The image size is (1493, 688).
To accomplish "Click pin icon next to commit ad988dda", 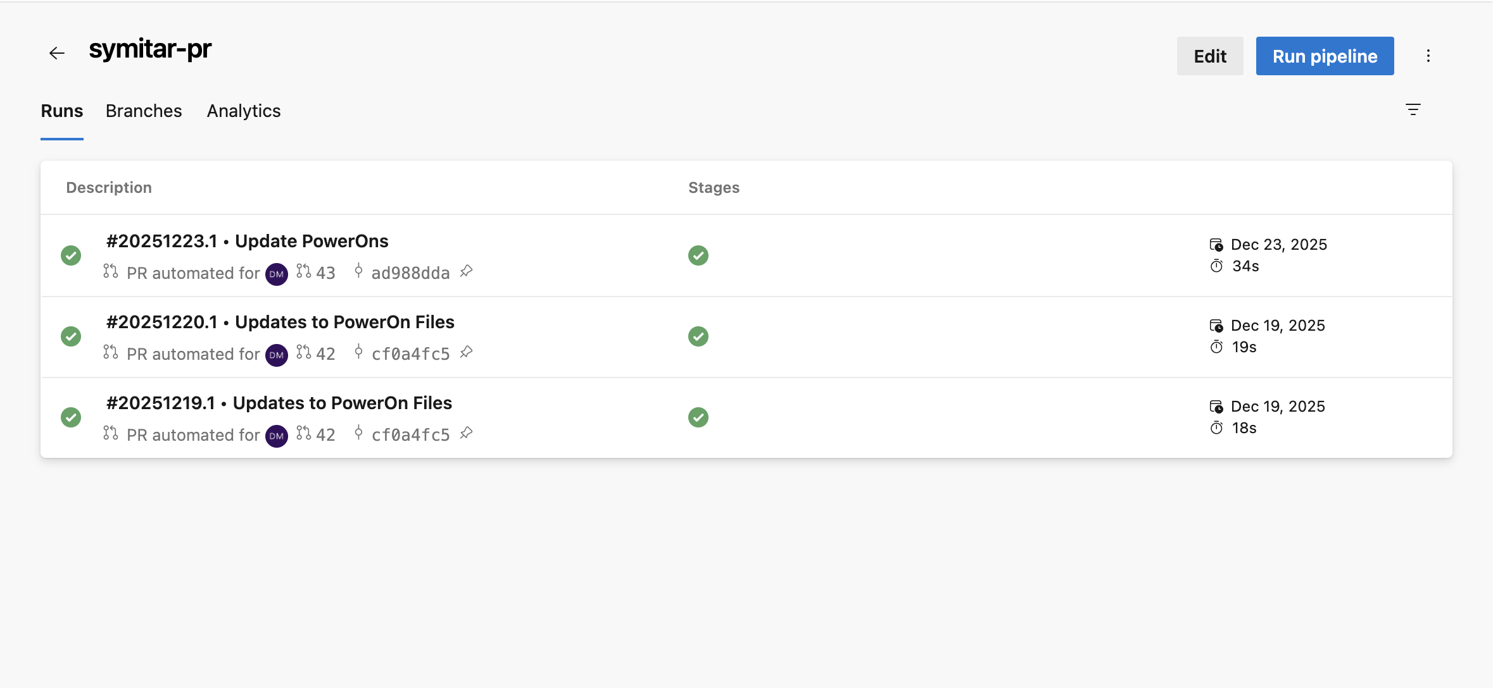I will click(466, 271).
